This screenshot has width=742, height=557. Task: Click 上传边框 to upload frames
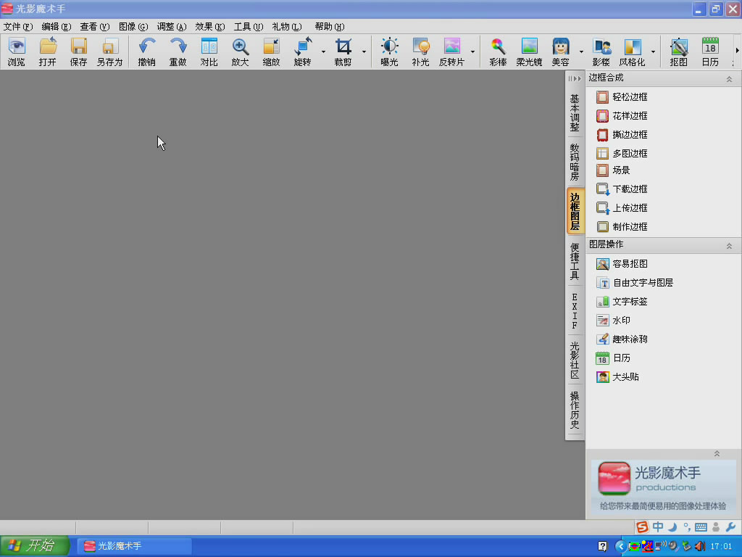622,208
